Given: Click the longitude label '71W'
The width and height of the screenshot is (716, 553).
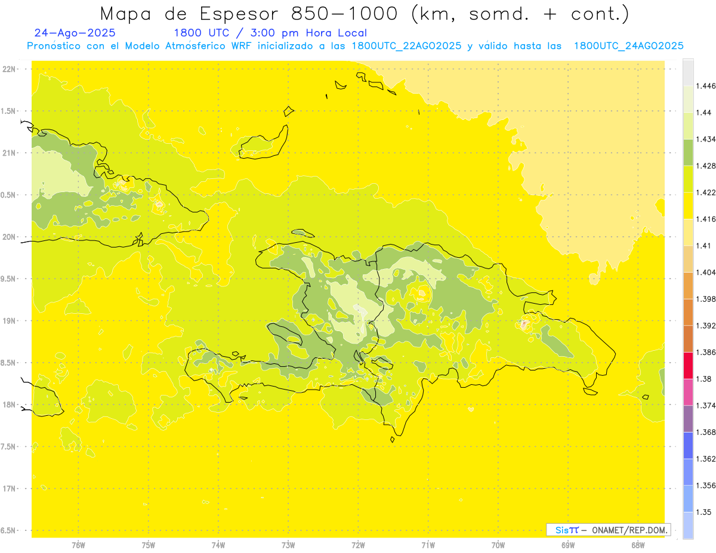Looking at the screenshot, I should [428, 545].
